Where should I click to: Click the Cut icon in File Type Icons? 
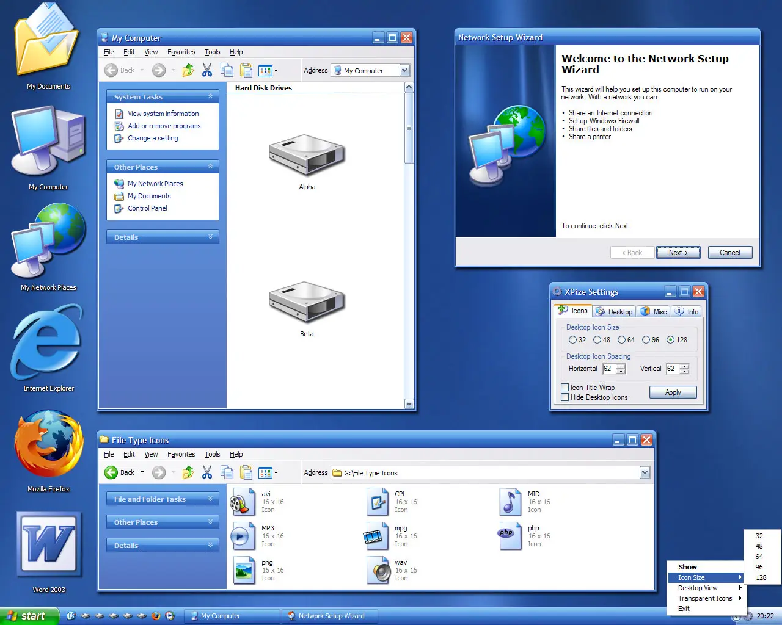[x=207, y=472]
